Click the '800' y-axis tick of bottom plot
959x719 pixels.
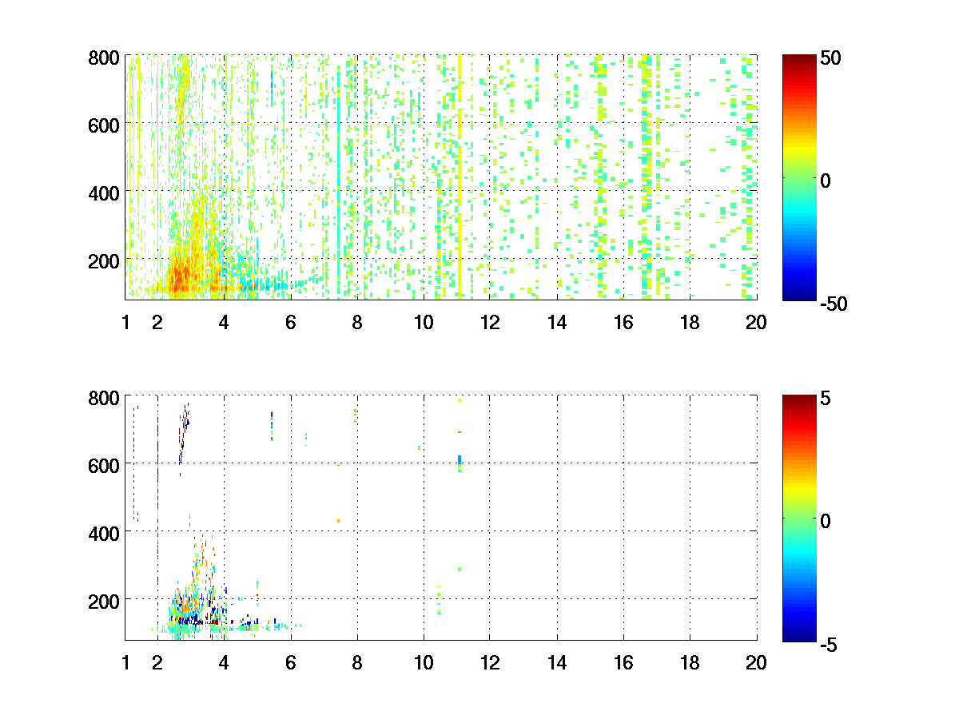104,397
